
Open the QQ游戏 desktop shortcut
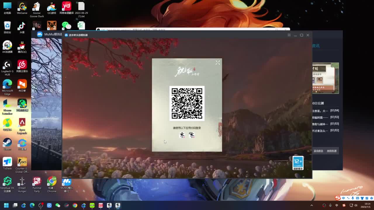(x=52, y=8)
